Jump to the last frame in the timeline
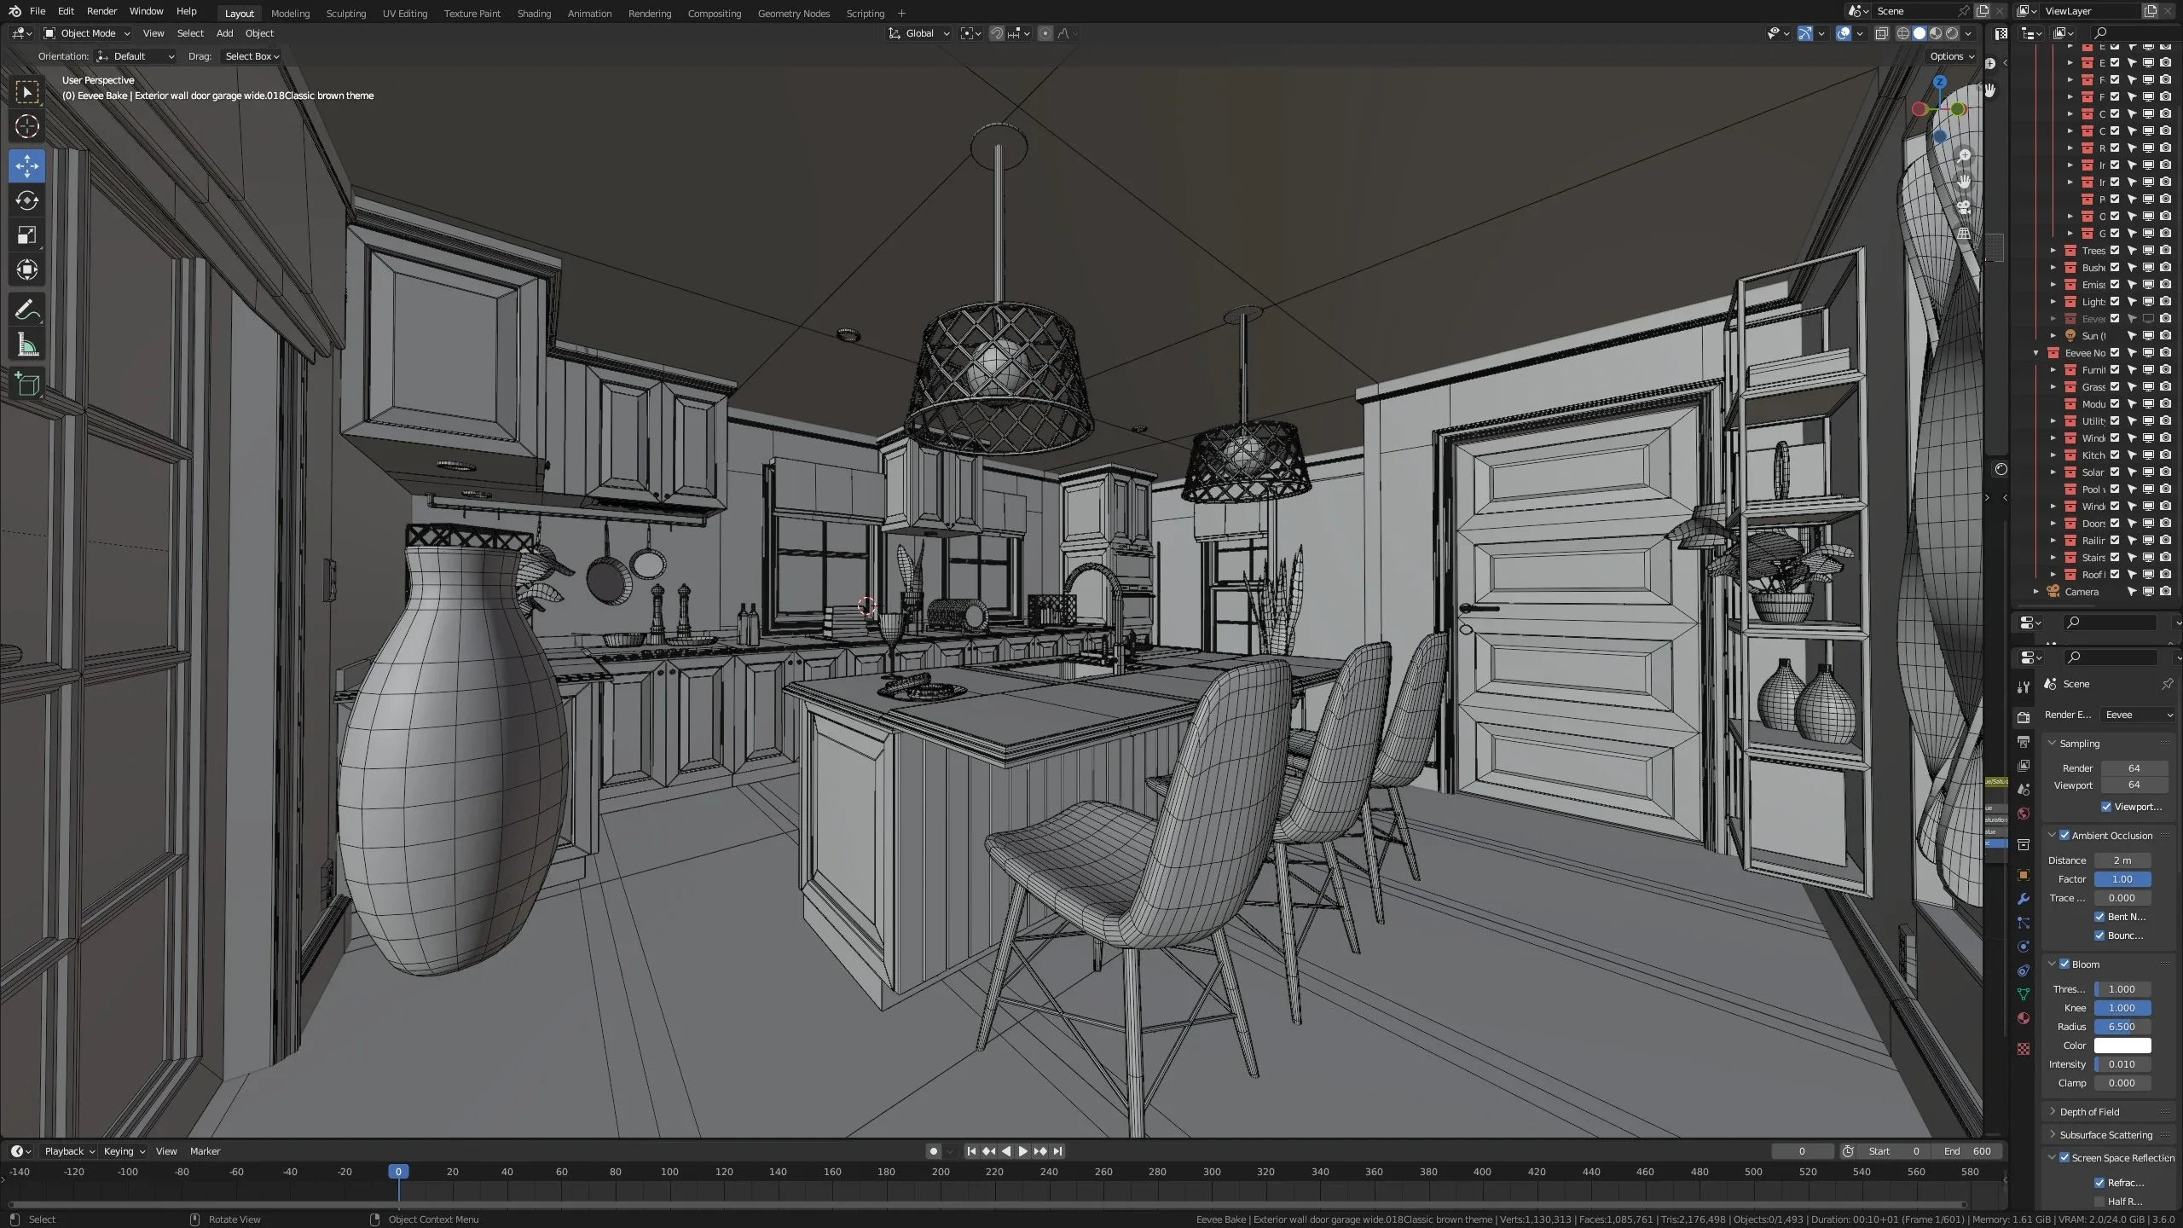This screenshot has width=2183, height=1228. coord(1059,1150)
